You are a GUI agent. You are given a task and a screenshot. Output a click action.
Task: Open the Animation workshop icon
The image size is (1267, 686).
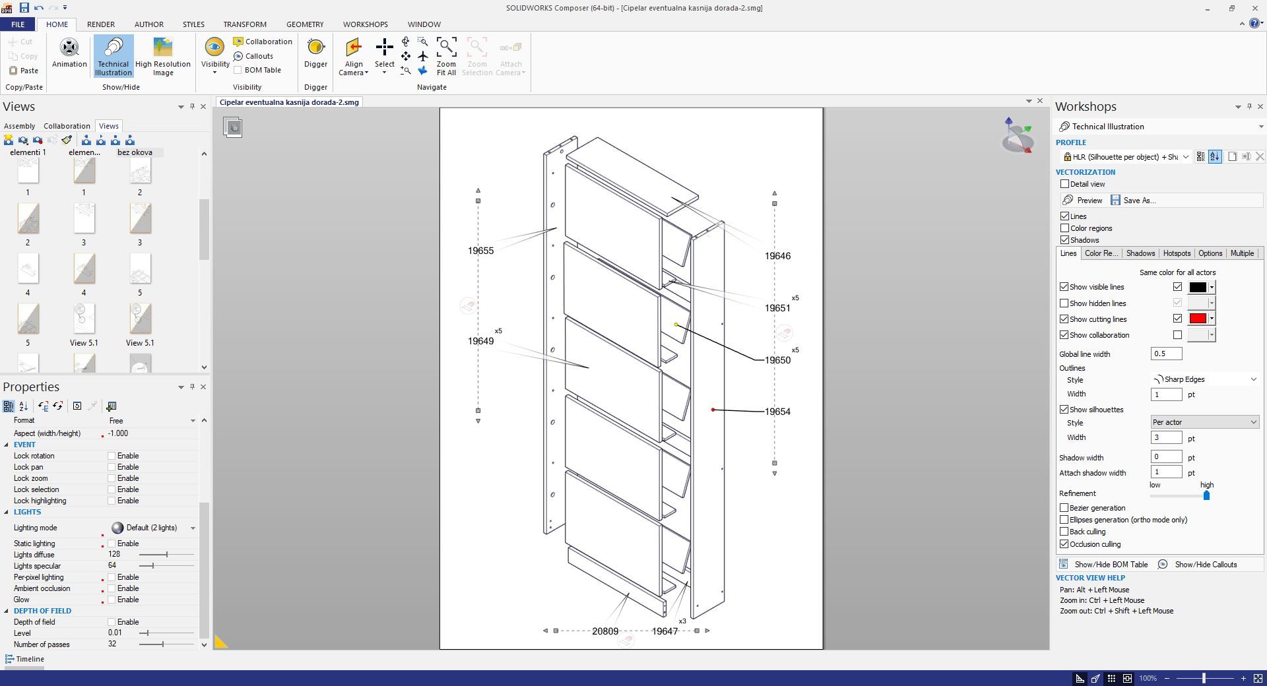69,55
